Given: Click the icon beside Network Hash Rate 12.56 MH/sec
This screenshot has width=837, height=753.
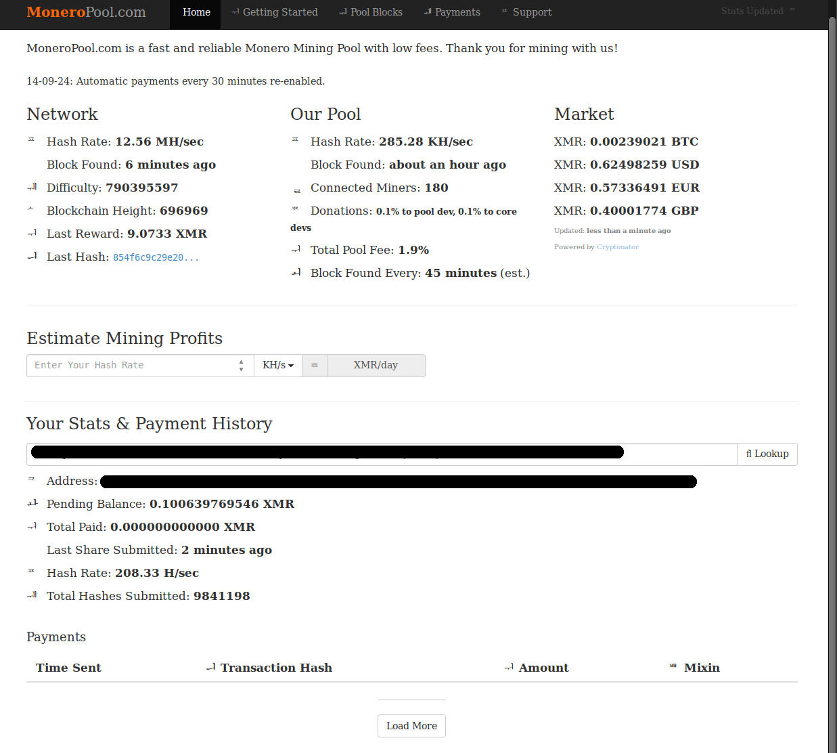Looking at the screenshot, I should coord(31,139).
